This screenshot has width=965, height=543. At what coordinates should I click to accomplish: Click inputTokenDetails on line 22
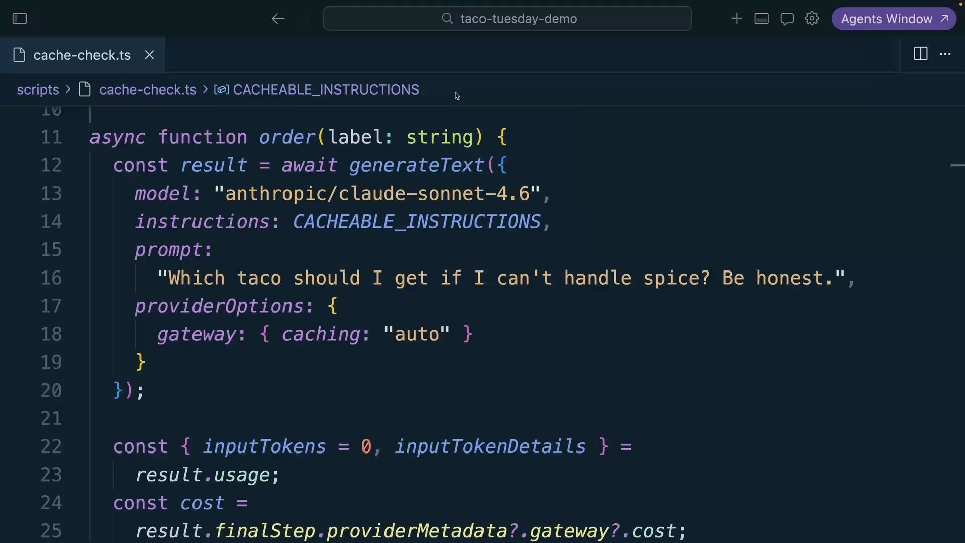click(x=490, y=446)
